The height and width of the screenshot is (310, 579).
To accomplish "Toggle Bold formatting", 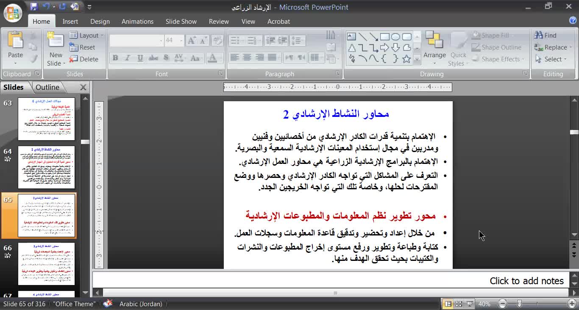I will click(115, 58).
